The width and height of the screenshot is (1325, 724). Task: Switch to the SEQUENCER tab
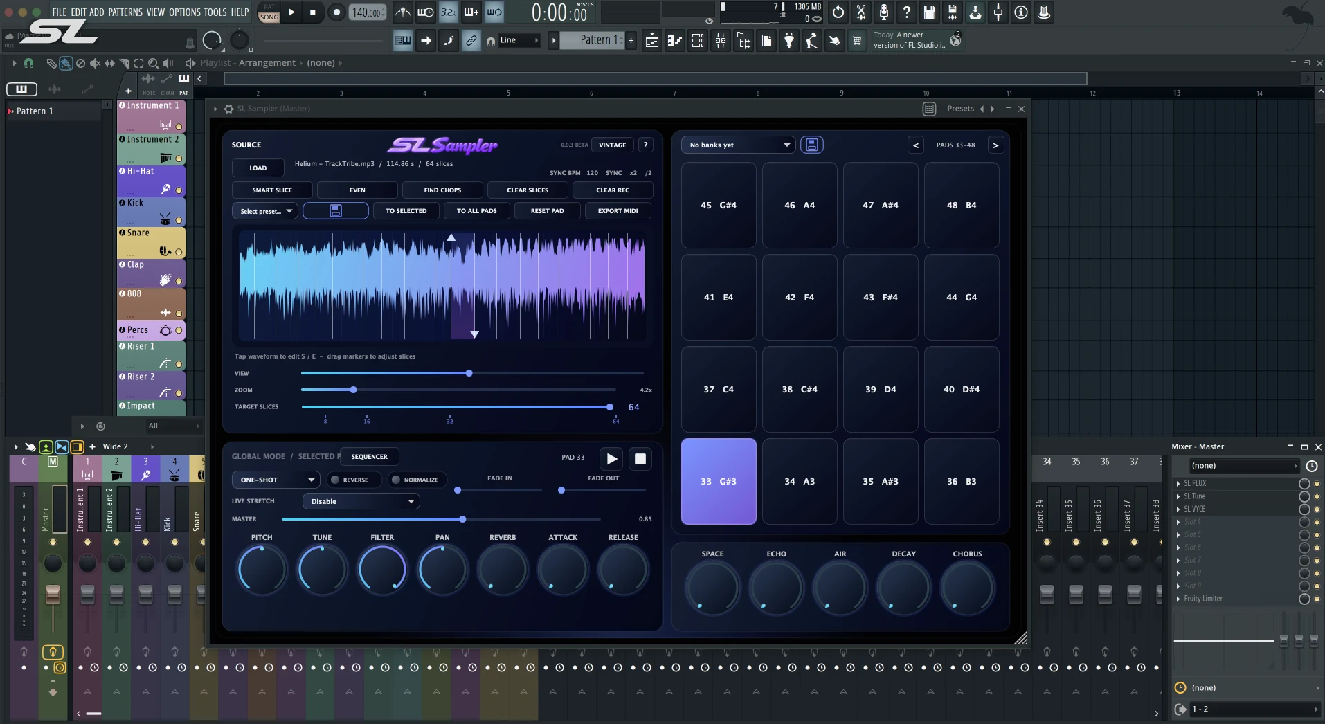click(x=370, y=457)
